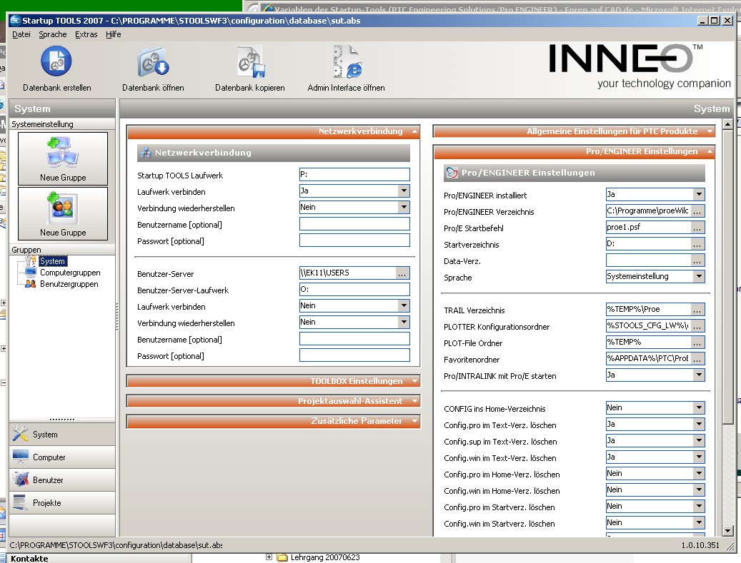
Task: Browse for Pro/ENGINEER Verzeichnis
Action: coord(697,211)
